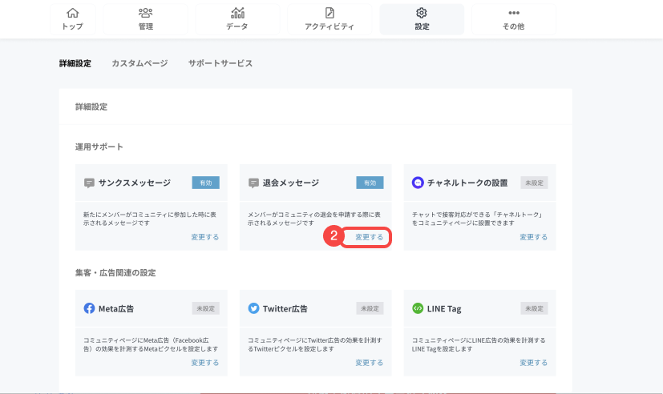The width and height of the screenshot is (663, 394).
Task: Open the トップ home navigation item
Action: point(73,18)
